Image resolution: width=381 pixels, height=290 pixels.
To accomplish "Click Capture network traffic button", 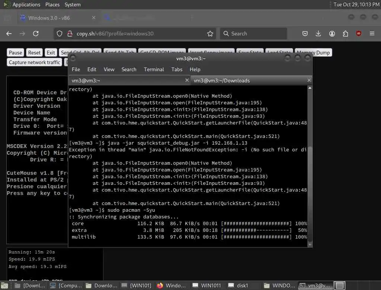I will [35, 62].
